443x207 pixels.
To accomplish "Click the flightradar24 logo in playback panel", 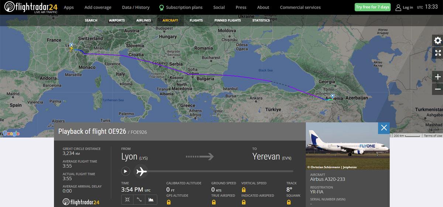I will 81,202.
